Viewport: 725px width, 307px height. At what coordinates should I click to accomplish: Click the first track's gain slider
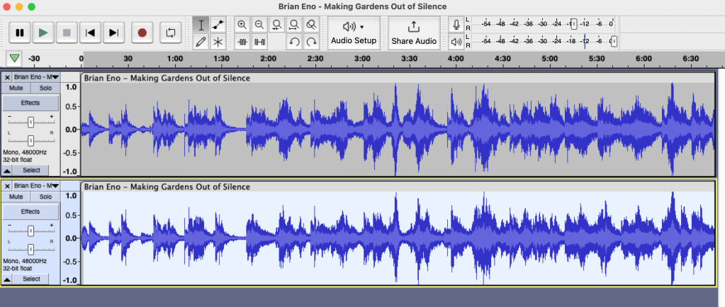pyautogui.click(x=30, y=122)
